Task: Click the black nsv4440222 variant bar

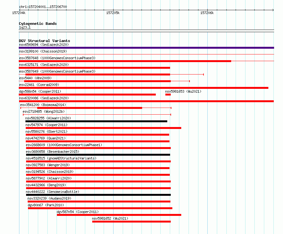Action: (98, 195)
